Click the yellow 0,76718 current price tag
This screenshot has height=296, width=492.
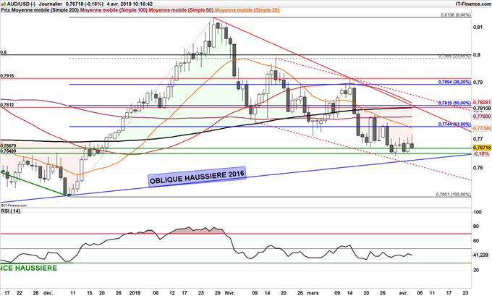tap(482, 148)
